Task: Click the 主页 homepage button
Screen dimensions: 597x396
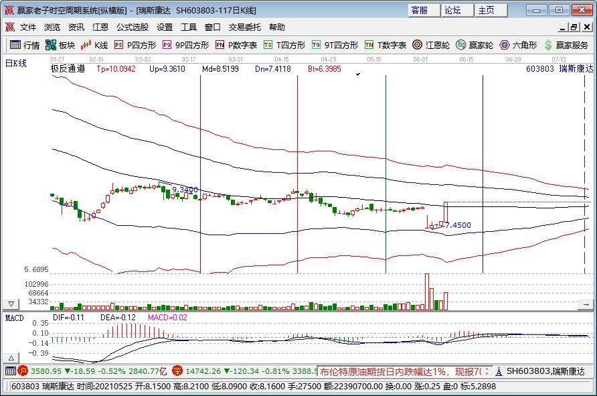Action: point(491,10)
